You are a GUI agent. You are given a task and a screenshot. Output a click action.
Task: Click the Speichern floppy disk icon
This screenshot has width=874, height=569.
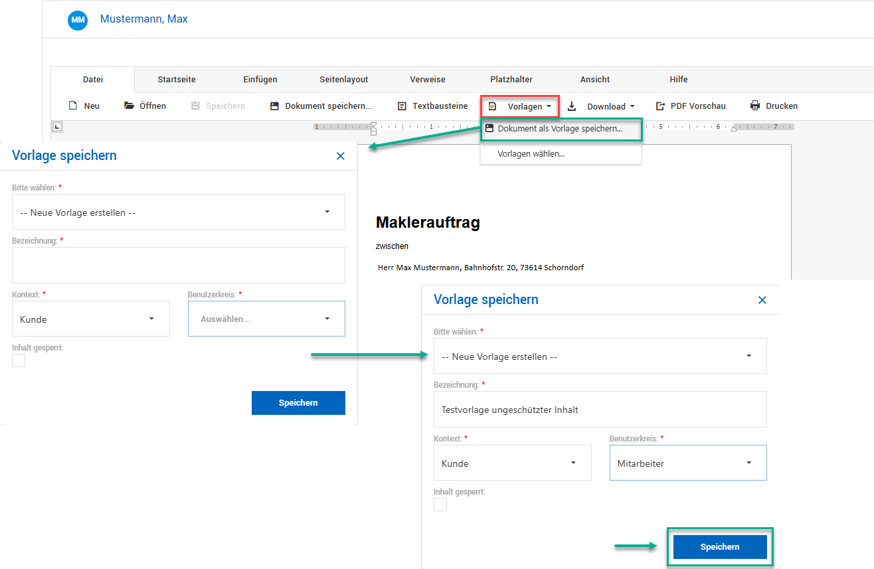[195, 106]
